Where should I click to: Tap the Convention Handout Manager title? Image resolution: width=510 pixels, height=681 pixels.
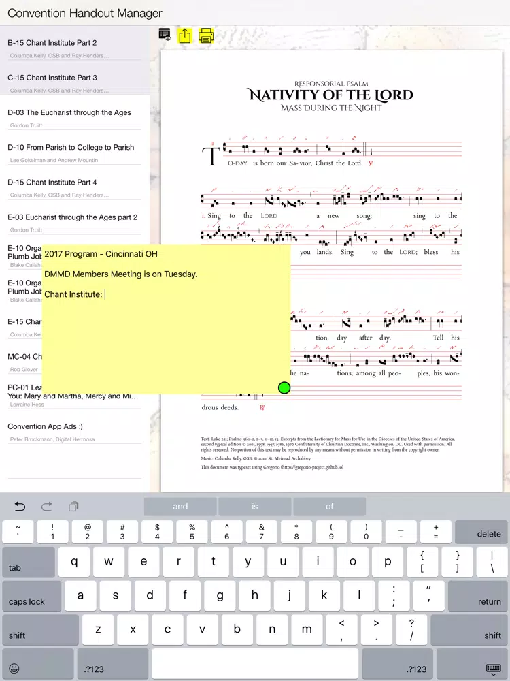point(84,13)
